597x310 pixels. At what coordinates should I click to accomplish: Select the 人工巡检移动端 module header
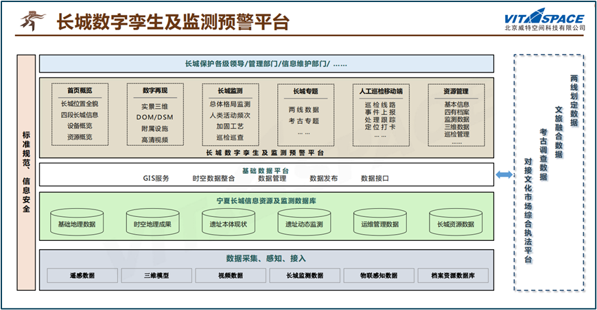pyautogui.click(x=380, y=90)
